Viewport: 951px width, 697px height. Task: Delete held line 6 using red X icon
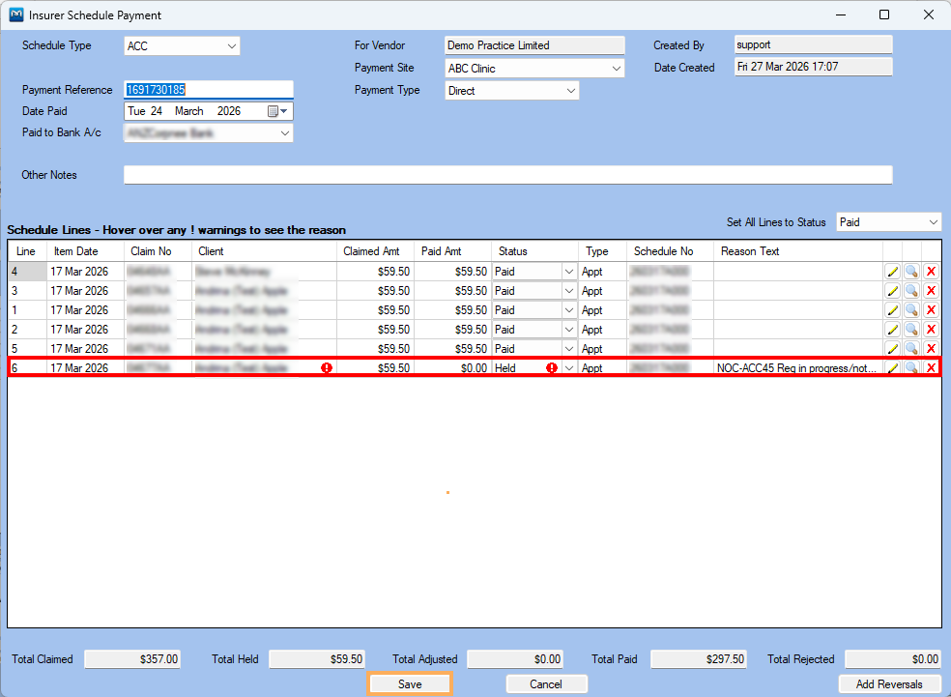931,368
